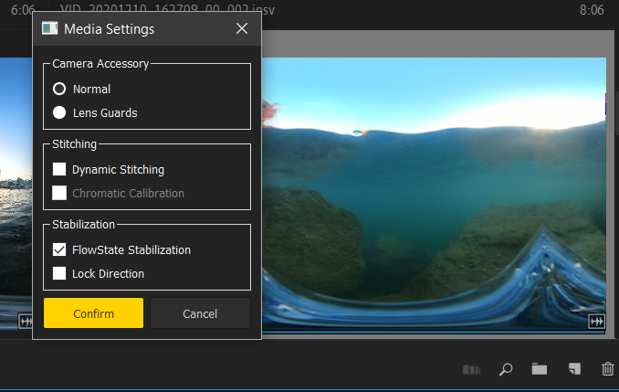The width and height of the screenshot is (619, 392).
Task: Open the search magnifier icon
Action: click(506, 369)
